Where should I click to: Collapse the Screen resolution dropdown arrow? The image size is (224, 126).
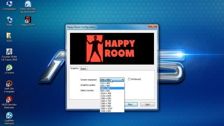point(123,80)
